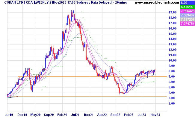This screenshot has height=118, width=195.
Task: Click the Nov23 date axis label
Action: pyautogui.click(x=155, y=115)
